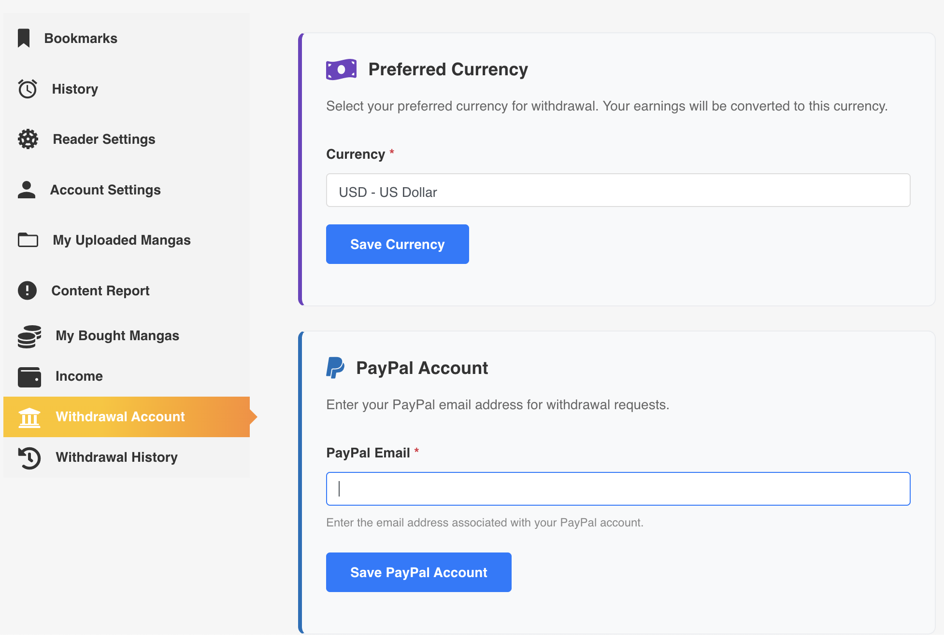Open My Uploaded Mangas folder icon
The height and width of the screenshot is (635, 944).
(x=29, y=240)
